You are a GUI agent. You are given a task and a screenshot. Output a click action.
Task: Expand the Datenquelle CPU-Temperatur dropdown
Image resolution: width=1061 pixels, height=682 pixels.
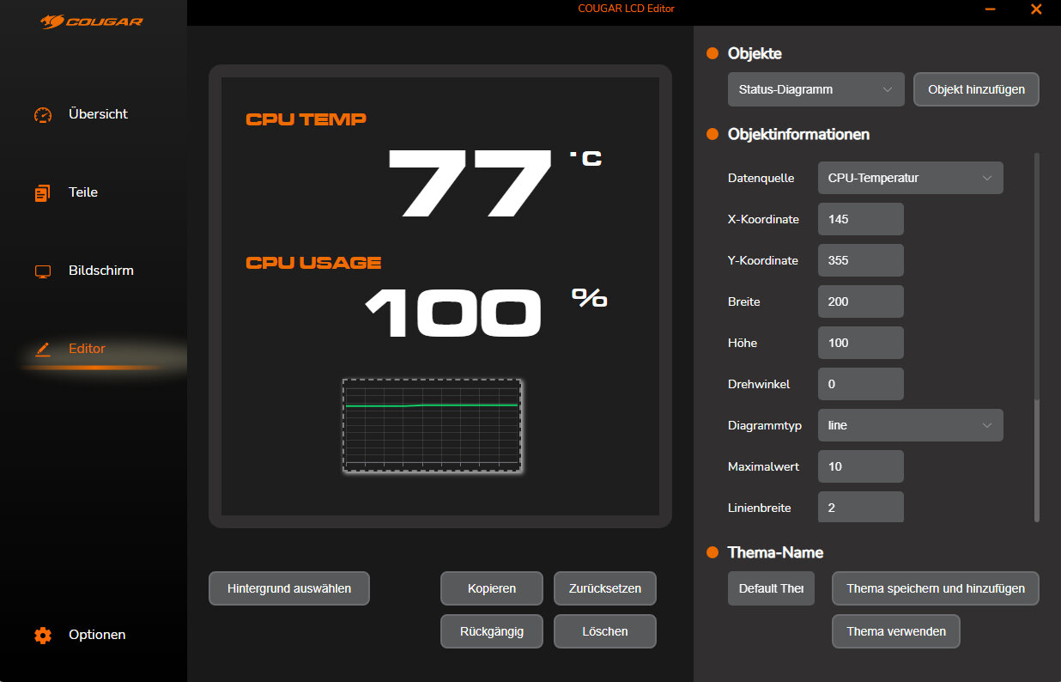tap(910, 178)
